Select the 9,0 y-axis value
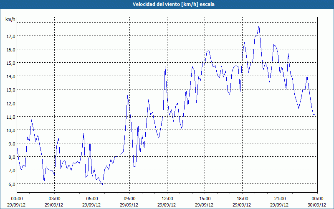334x209 pixels. [x=12, y=144]
